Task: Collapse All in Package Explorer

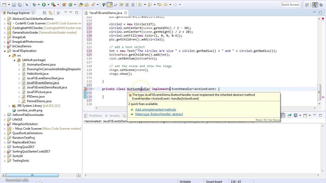Action: pyautogui.click(x=45, y=13)
